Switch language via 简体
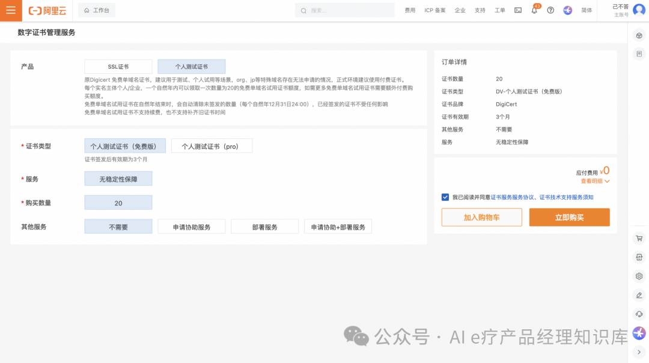The width and height of the screenshot is (649, 363). (x=587, y=10)
